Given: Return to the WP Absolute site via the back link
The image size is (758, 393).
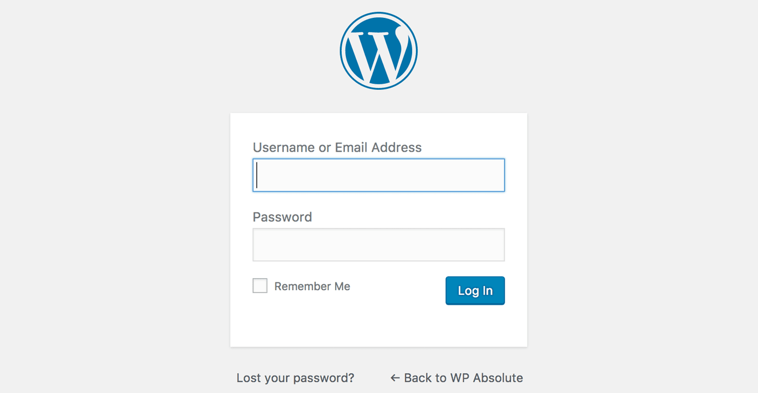Looking at the screenshot, I should [456, 378].
